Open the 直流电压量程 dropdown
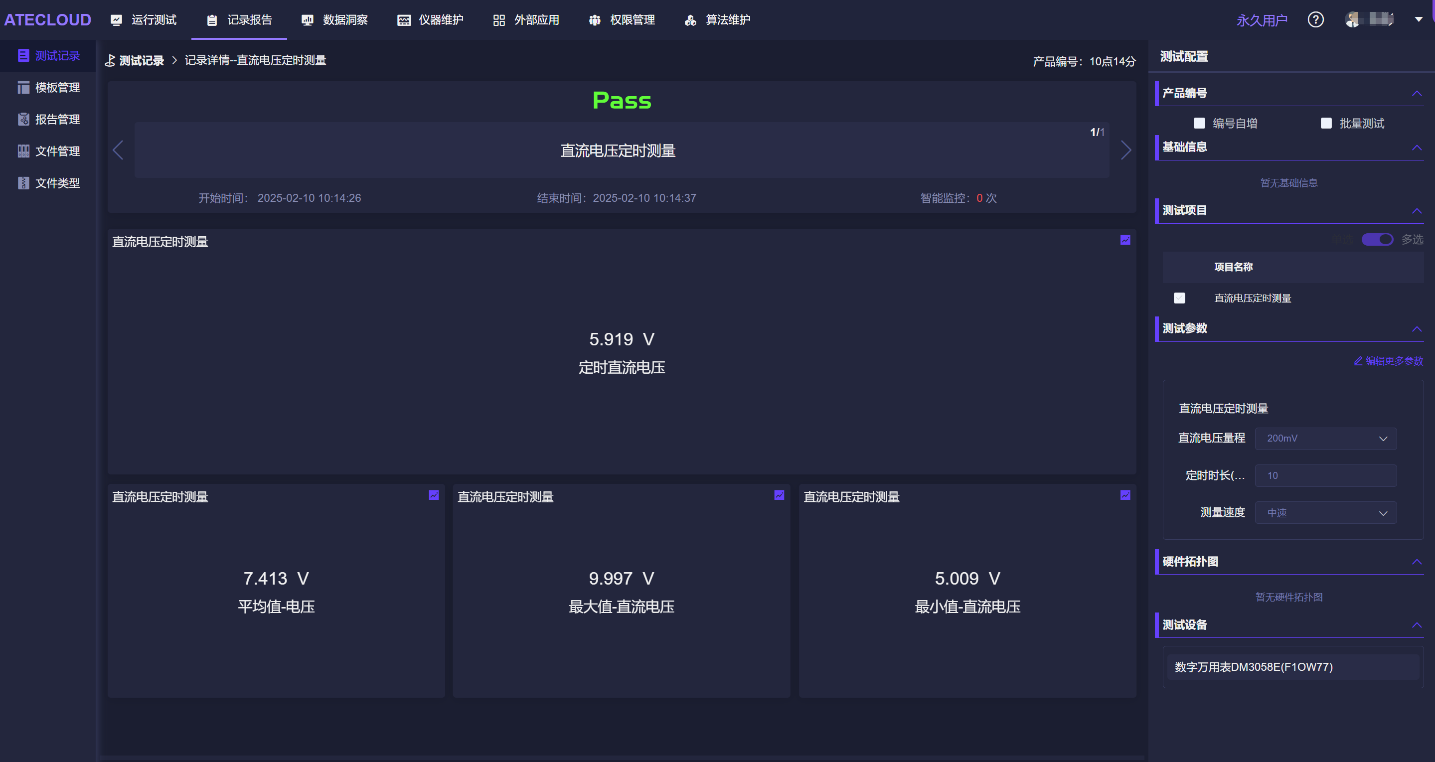Image resolution: width=1435 pixels, height=762 pixels. [1325, 439]
